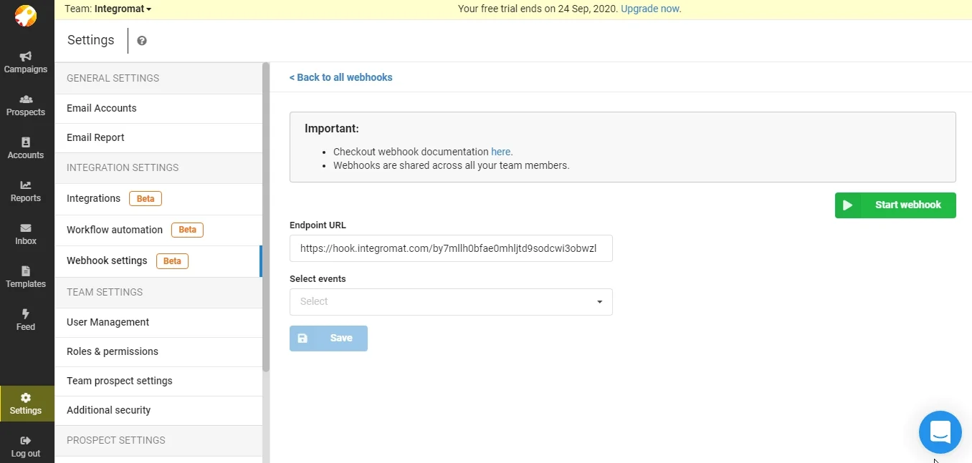Image resolution: width=972 pixels, height=463 pixels.
Task: Open the Select events dropdown
Action: point(451,302)
